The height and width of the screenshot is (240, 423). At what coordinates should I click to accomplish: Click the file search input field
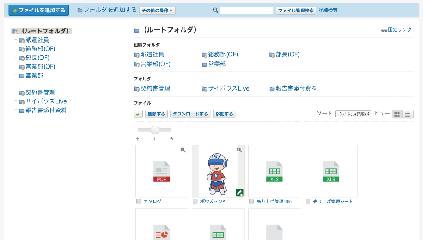246,11
